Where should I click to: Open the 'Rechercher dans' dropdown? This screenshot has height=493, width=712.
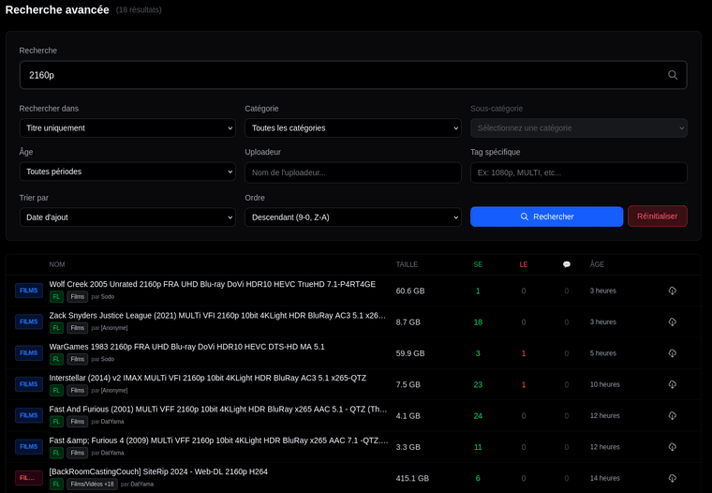pyautogui.click(x=126, y=127)
